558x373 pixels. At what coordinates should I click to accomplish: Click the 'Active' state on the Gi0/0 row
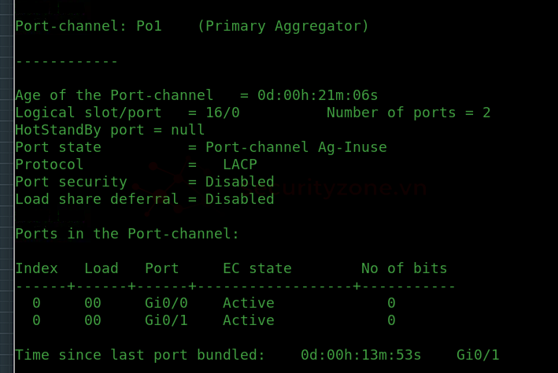[x=249, y=303]
